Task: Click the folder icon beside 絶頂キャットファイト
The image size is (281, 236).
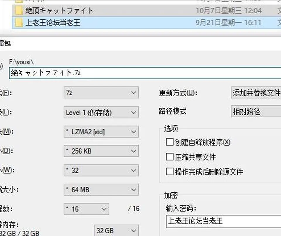Action: [19, 11]
